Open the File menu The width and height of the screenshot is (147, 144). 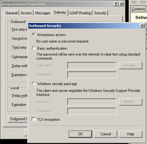tap(134, 2)
